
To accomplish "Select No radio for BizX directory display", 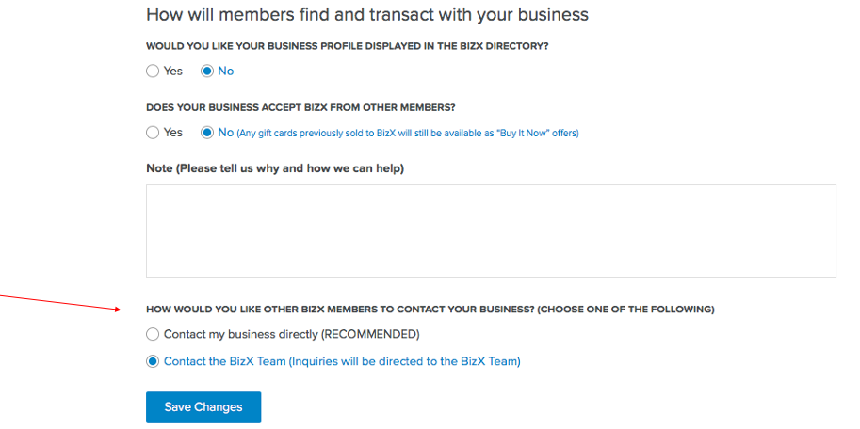I will (207, 71).
